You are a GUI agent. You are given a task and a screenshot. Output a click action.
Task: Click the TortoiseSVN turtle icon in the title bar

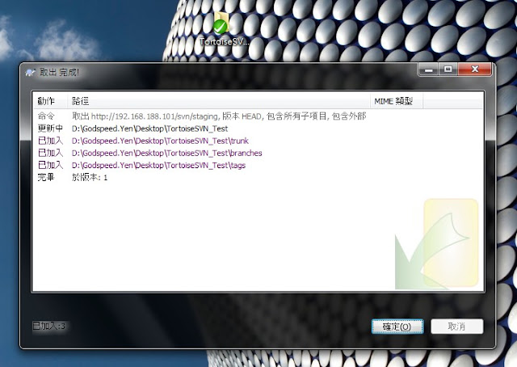[x=31, y=72]
